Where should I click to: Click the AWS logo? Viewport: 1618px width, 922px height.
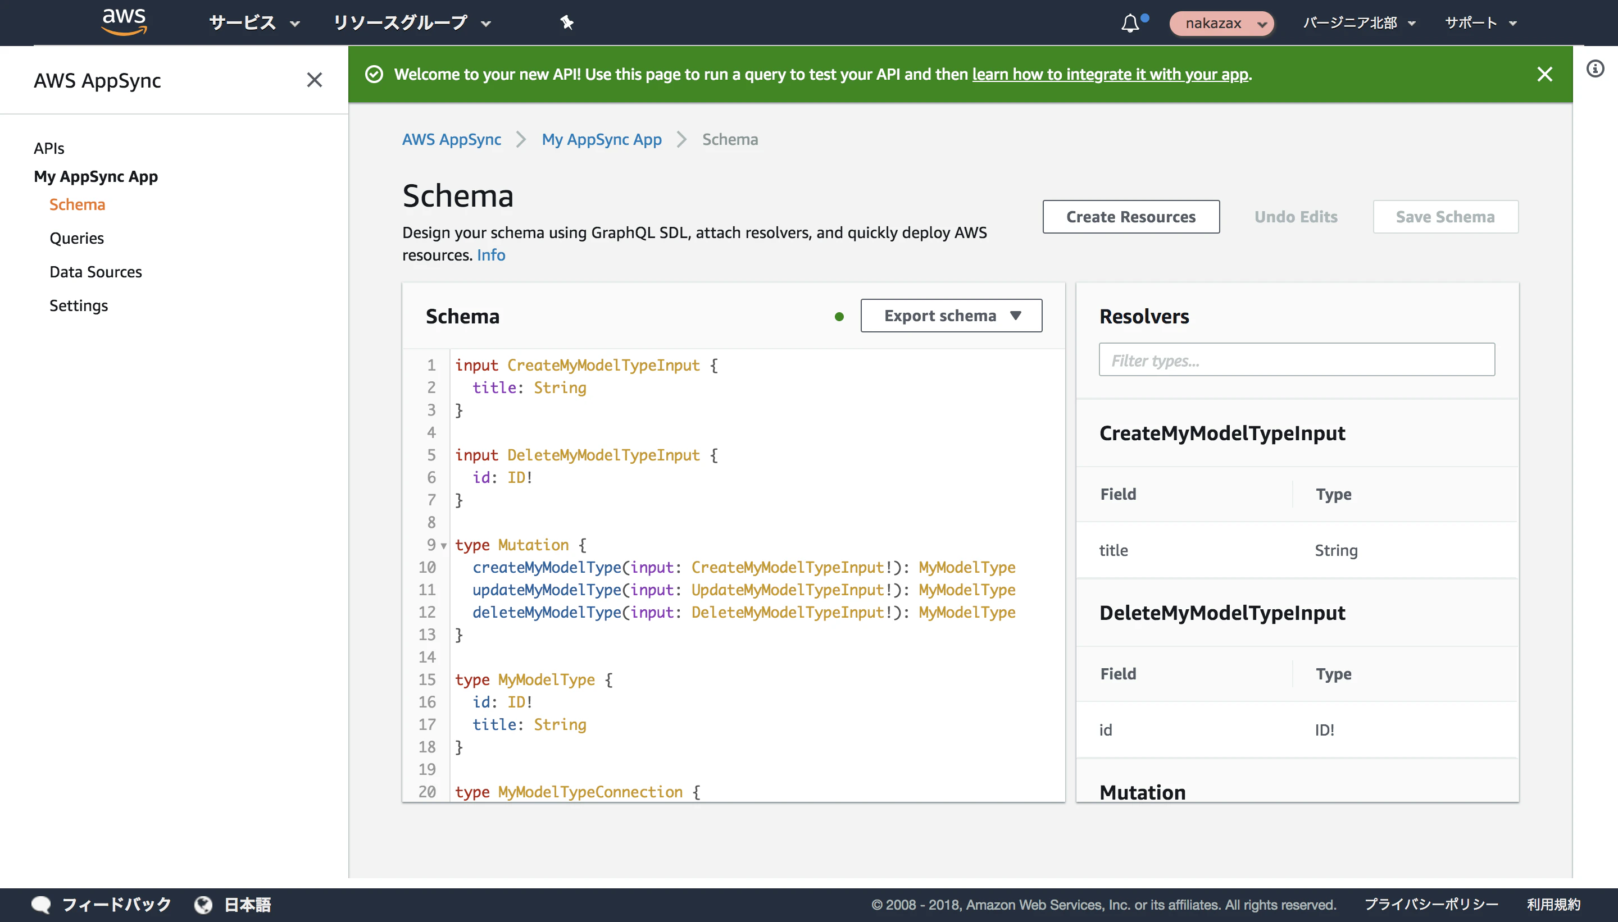[124, 22]
